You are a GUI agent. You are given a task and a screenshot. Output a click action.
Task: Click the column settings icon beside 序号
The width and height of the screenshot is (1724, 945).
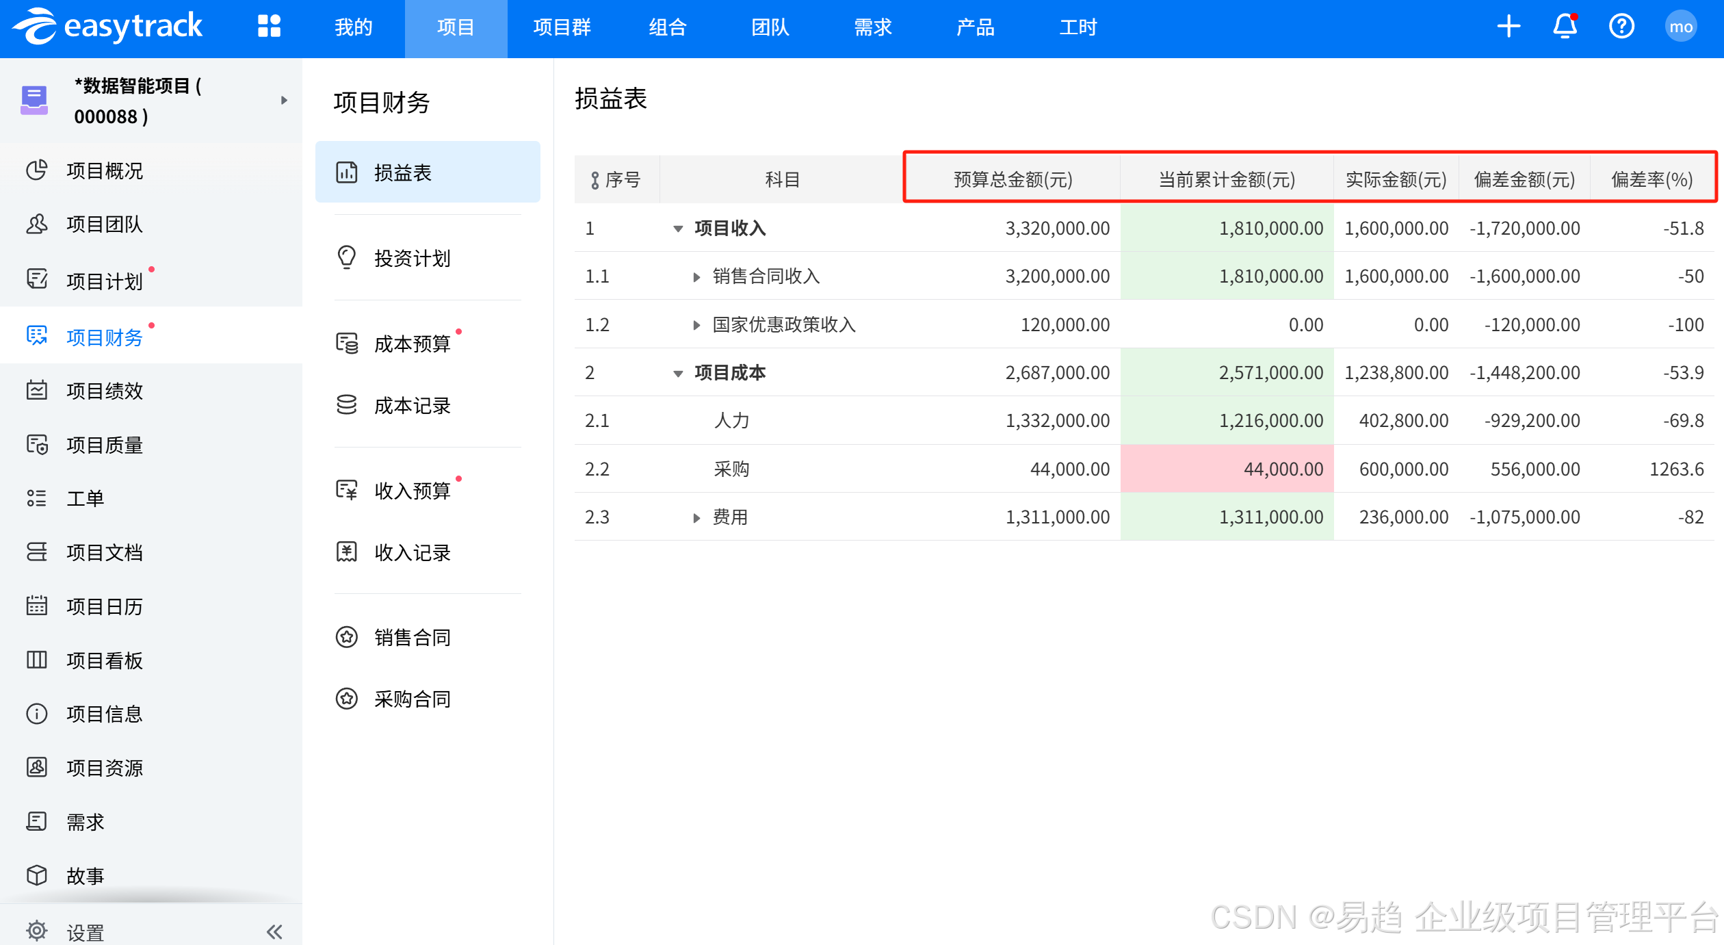pyautogui.click(x=595, y=180)
